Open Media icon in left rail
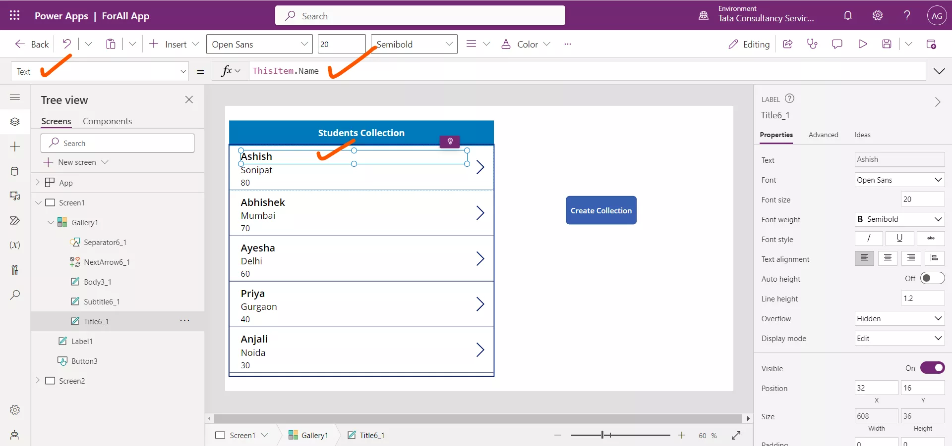Screen dimensions: 952x446 (15, 196)
